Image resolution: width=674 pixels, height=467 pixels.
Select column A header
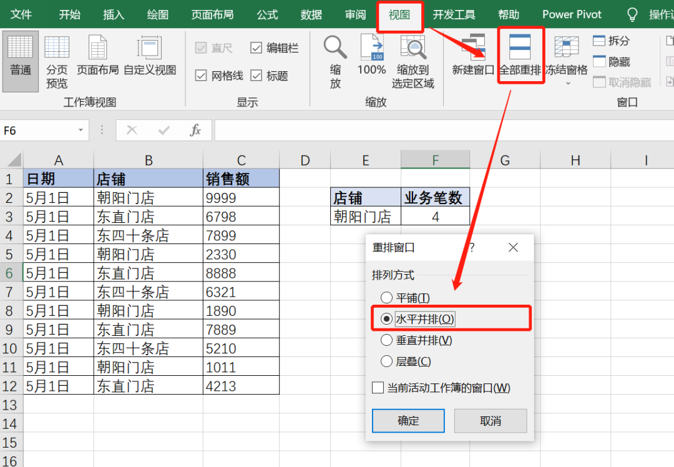click(x=59, y=160)
